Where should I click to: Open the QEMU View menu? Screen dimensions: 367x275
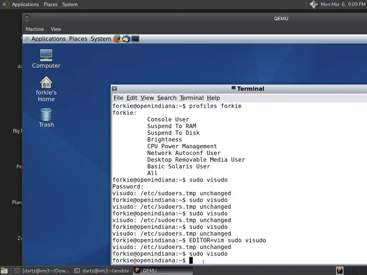(x=56, y=29)
